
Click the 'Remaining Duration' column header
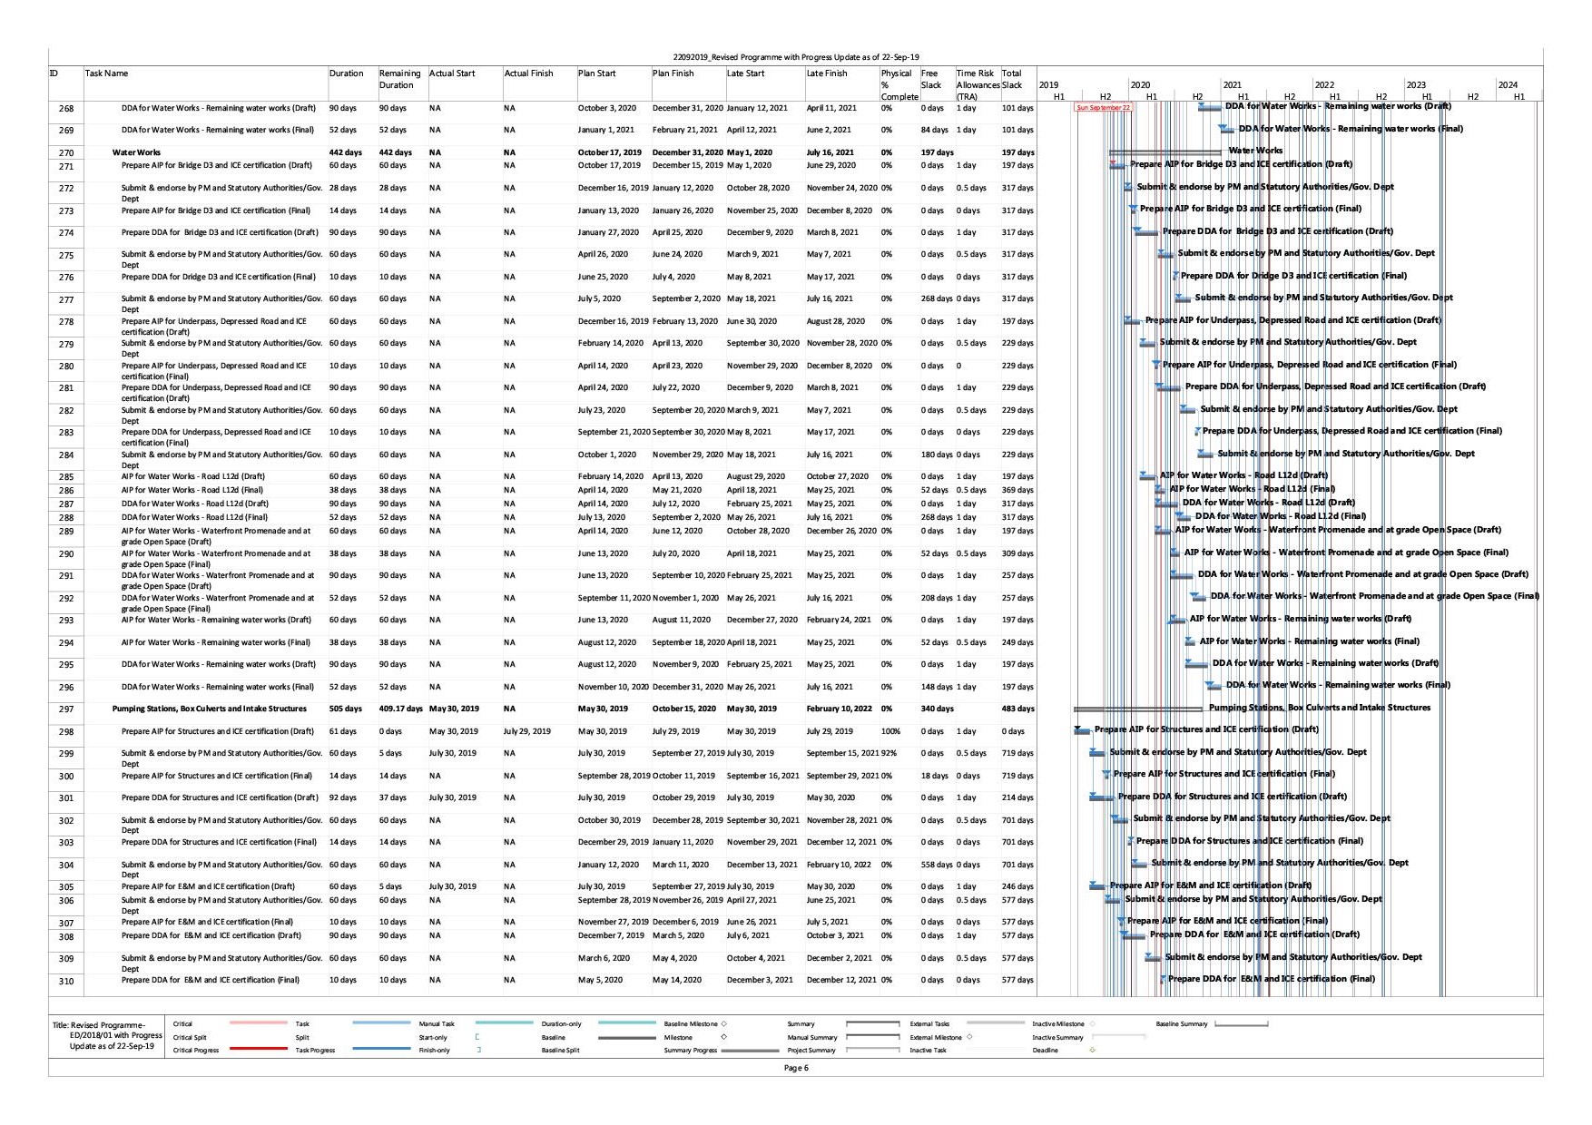click(400, 79)
